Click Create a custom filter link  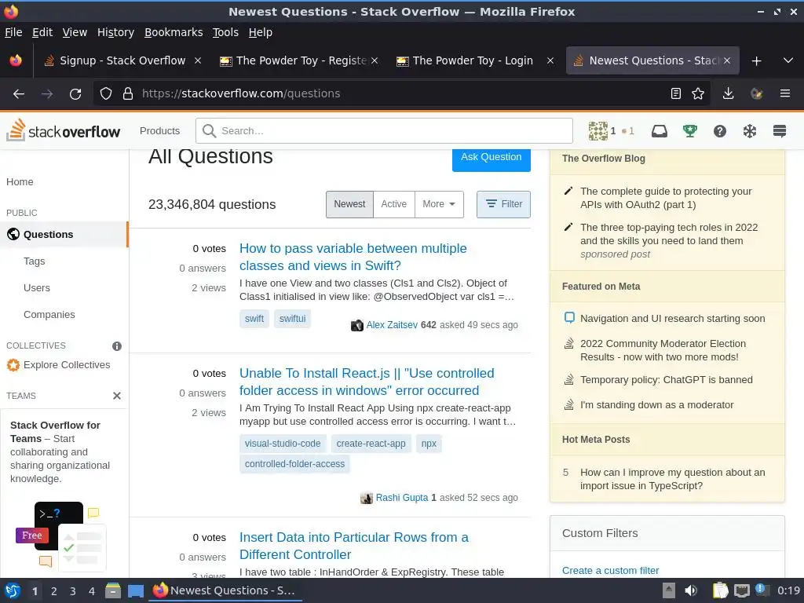tap(610, 571)
